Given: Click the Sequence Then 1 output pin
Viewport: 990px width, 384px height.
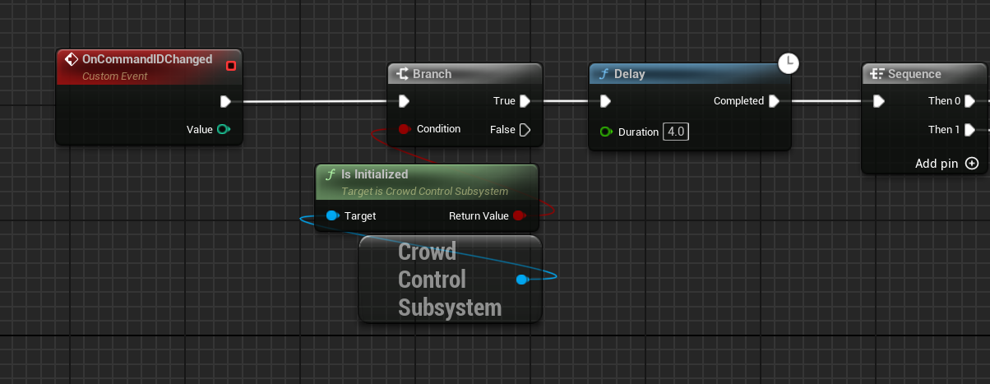Looking at the screenshot, I should click(970, 129).
